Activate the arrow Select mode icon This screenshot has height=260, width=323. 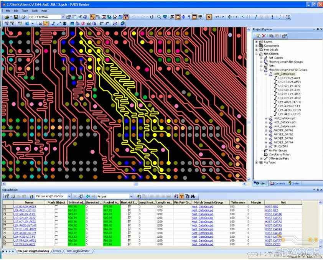click(209, 17)
